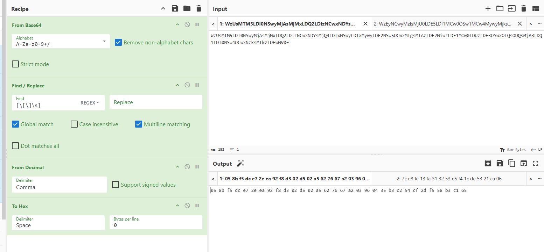Enable Strict mode checkbox

point(15,64)
